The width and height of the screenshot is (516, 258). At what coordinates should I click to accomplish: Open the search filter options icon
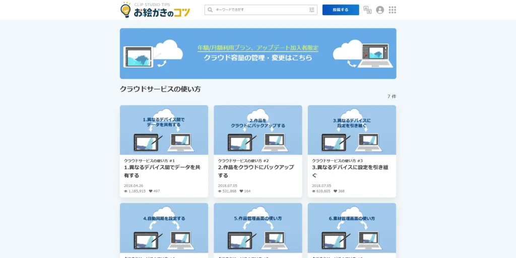point(311,10)
